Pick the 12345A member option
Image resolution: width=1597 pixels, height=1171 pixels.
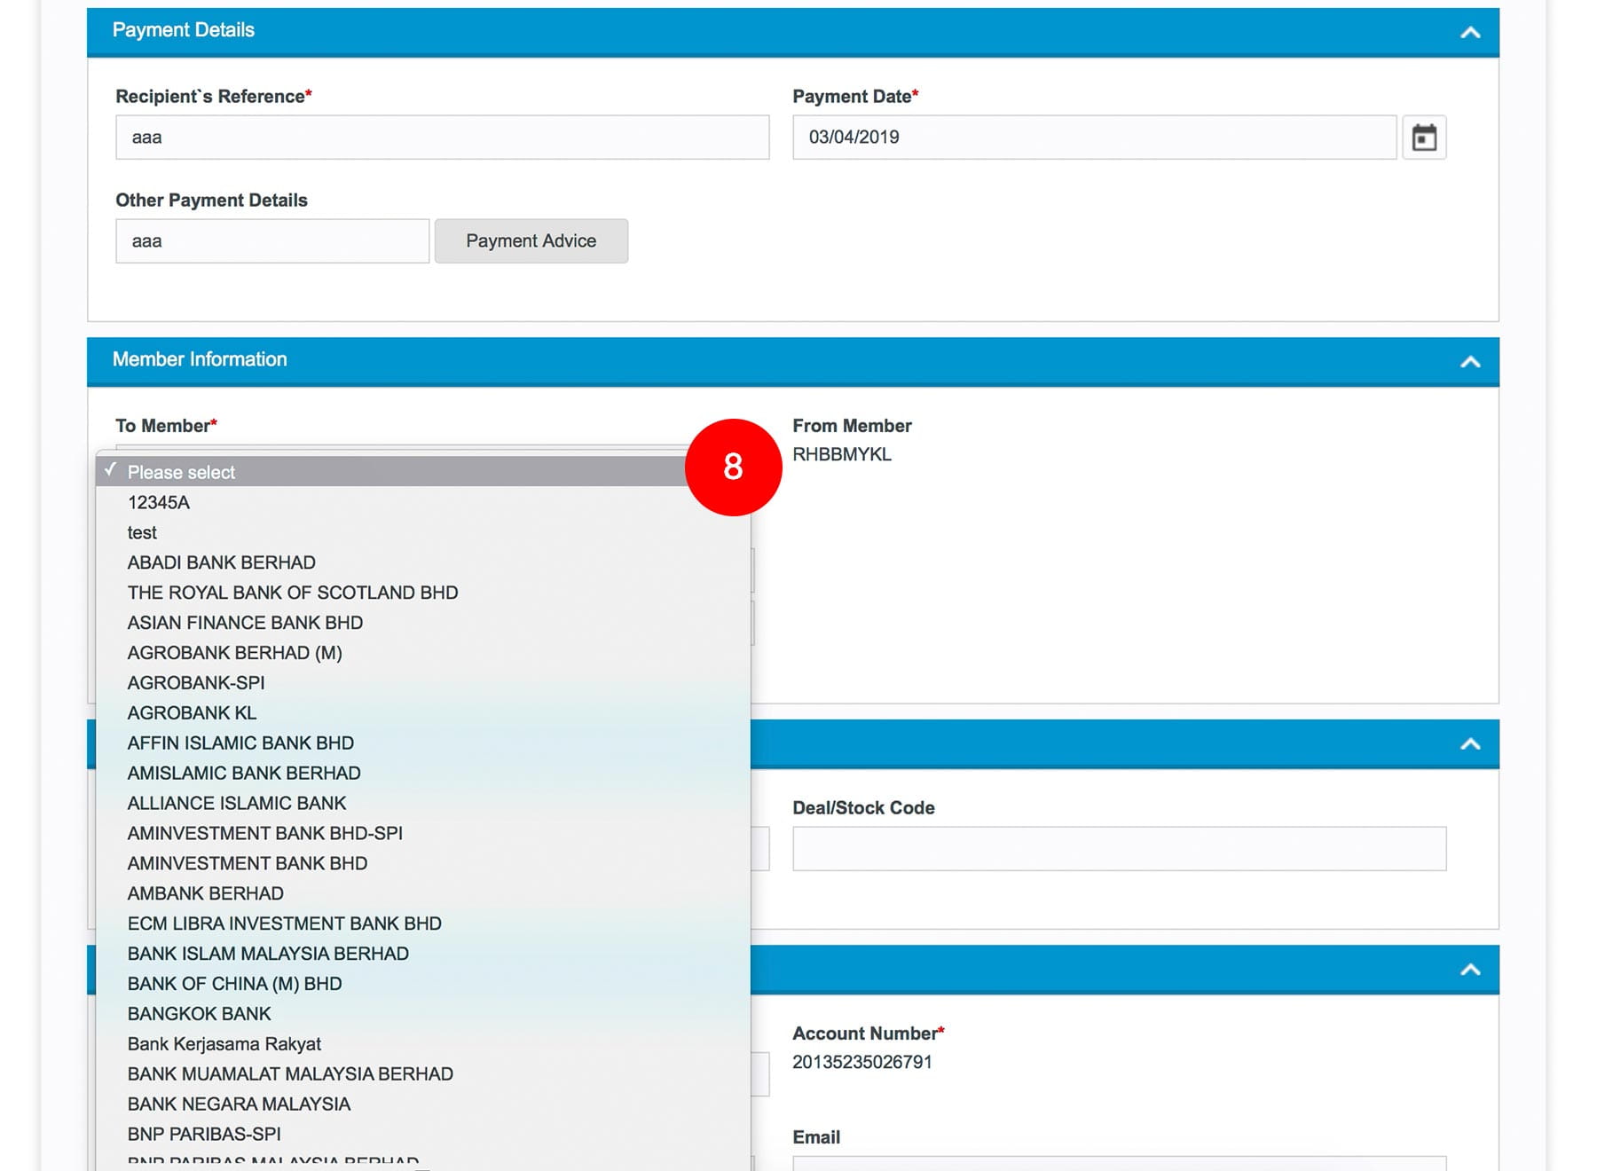[159, 502]
